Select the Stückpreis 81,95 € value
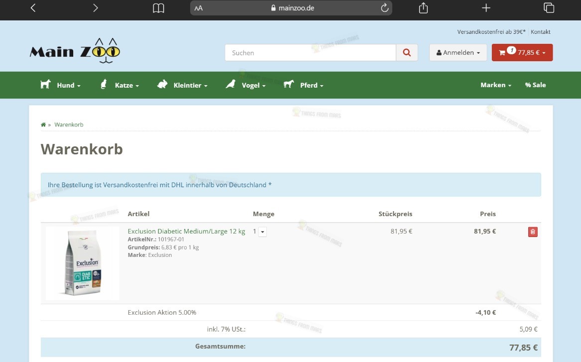The width and height of the screenshot is (581, 362). pos(401,231)
